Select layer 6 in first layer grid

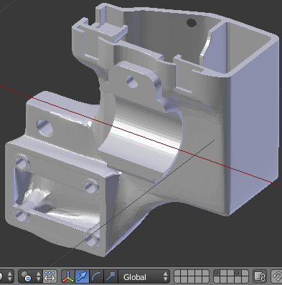click(178, 280)
